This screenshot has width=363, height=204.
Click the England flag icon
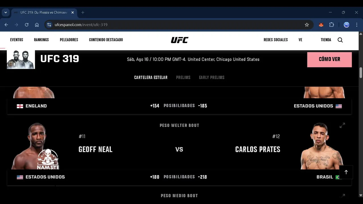[20, 106]
